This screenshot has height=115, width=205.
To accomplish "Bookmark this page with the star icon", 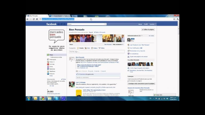I will tap(174, 19).
